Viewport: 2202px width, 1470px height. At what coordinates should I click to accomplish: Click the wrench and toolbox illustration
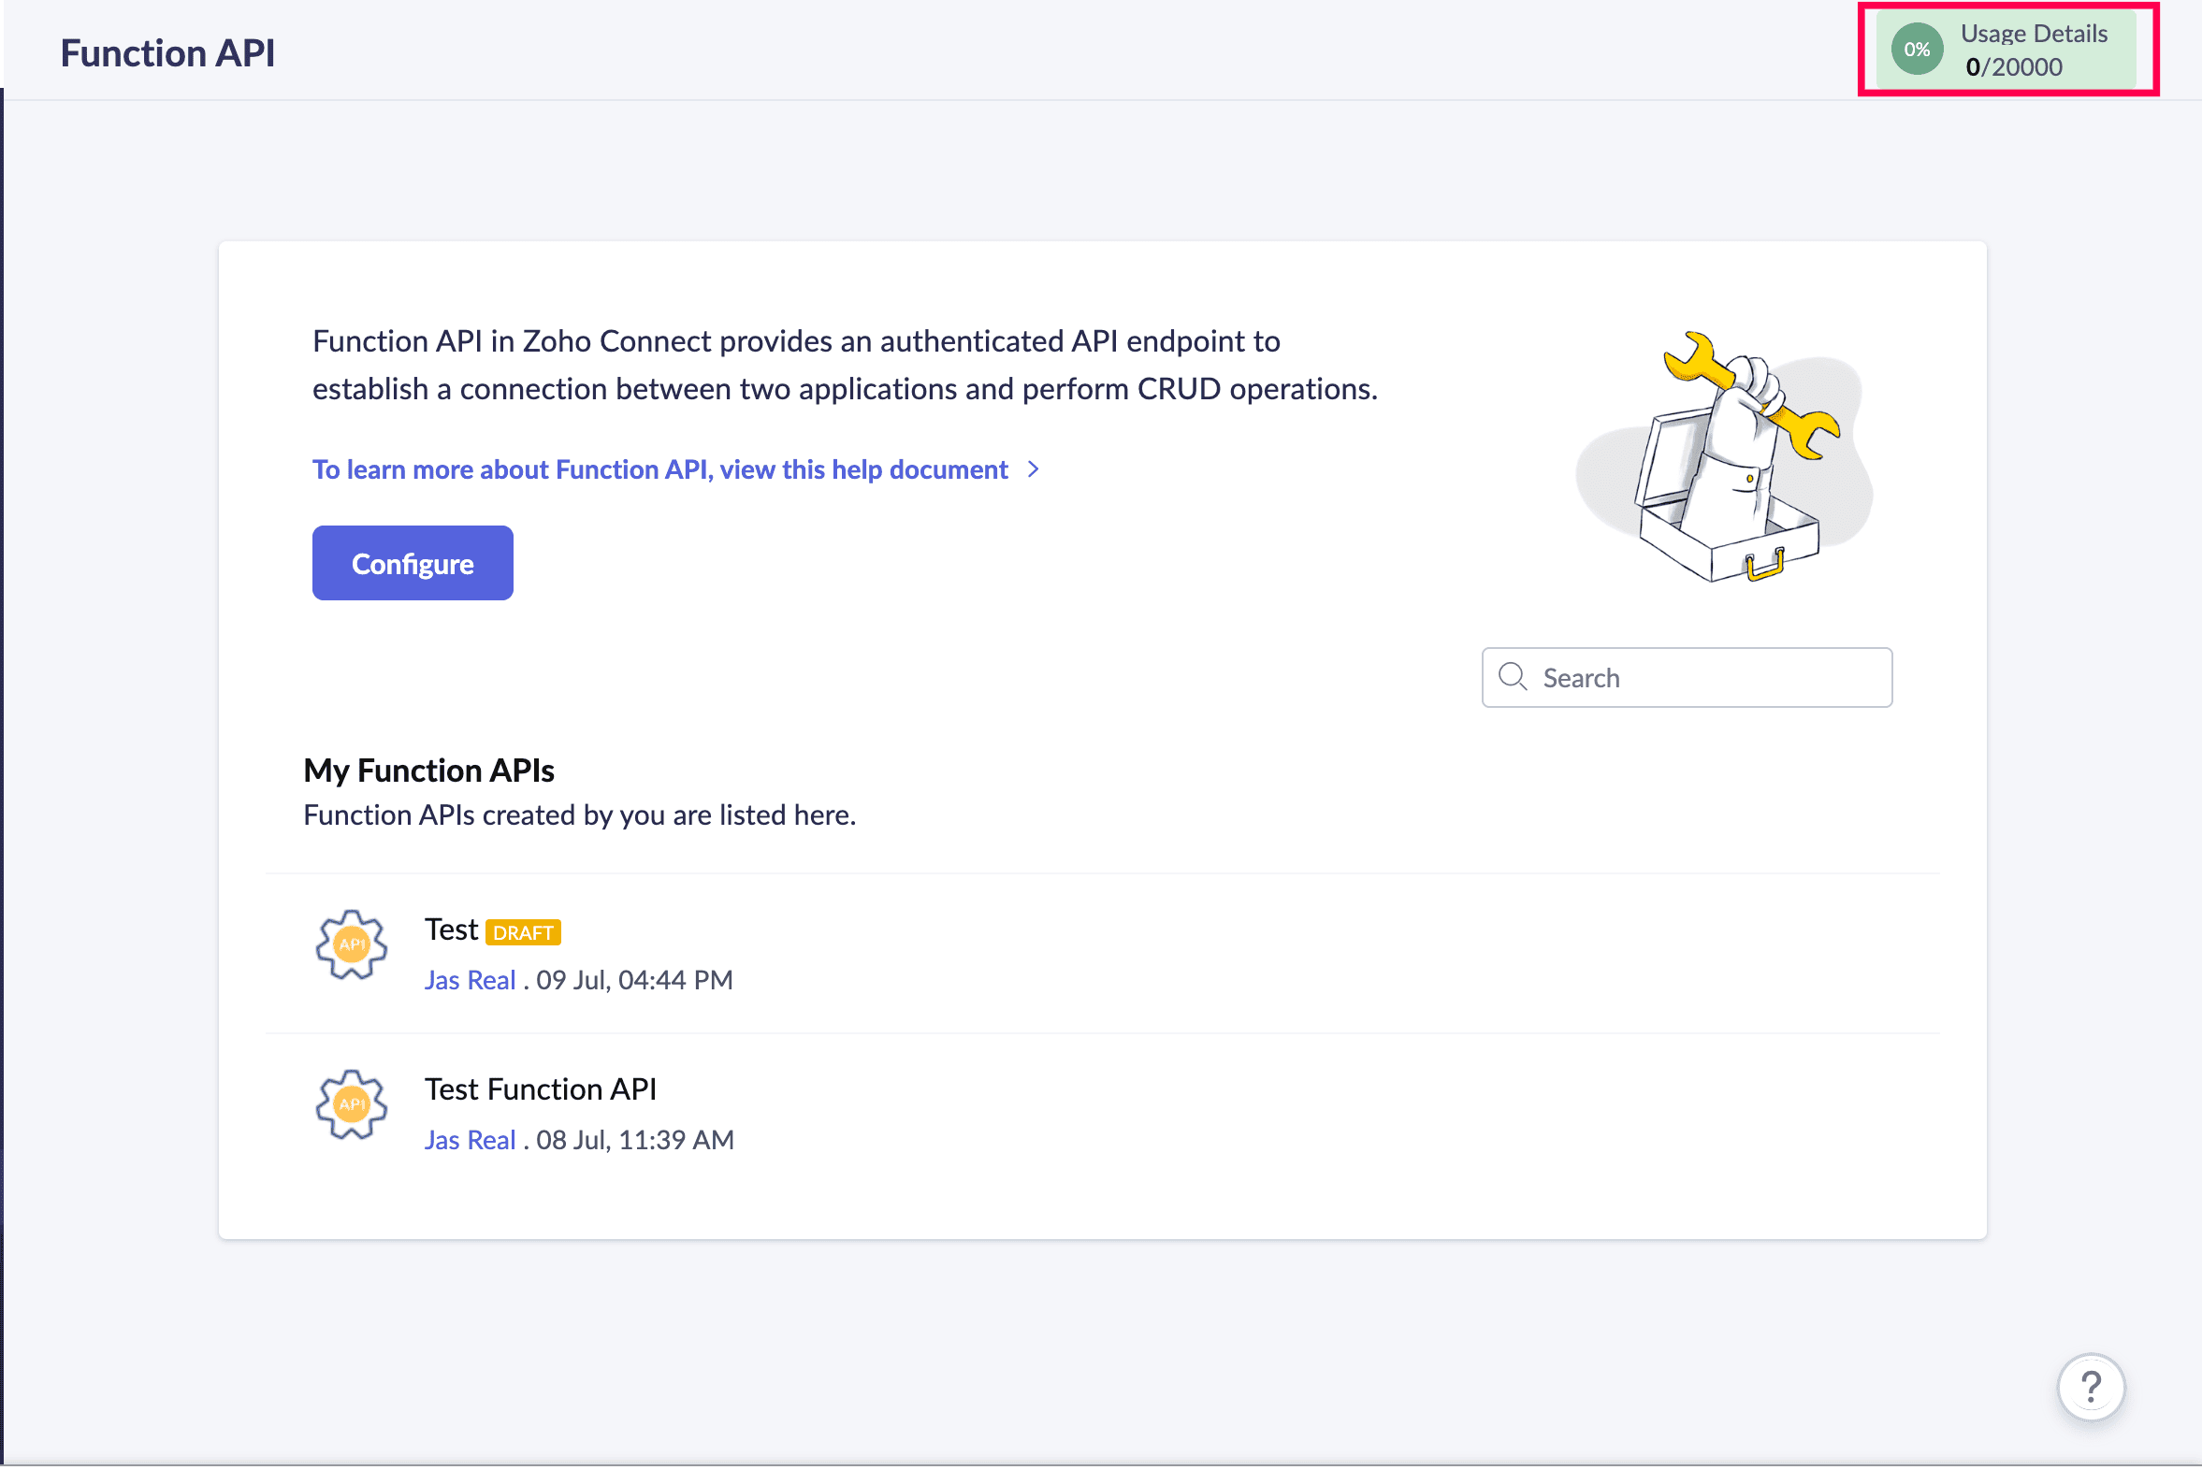coord(1724,458)
